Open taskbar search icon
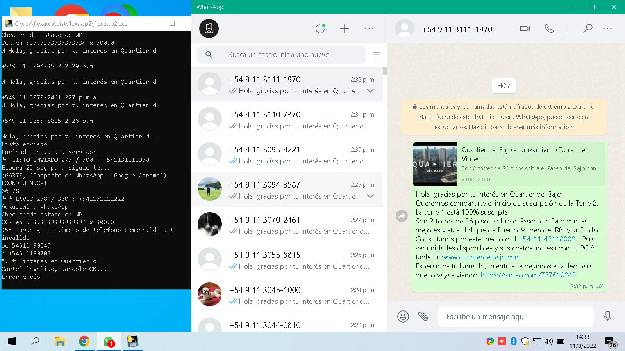The height and width of the screenshot is (351, 625). (x=35, y=342)
